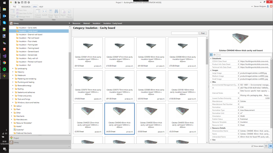
Task: Click Material in the breadcrumb bar
Action: coord(87,23)
